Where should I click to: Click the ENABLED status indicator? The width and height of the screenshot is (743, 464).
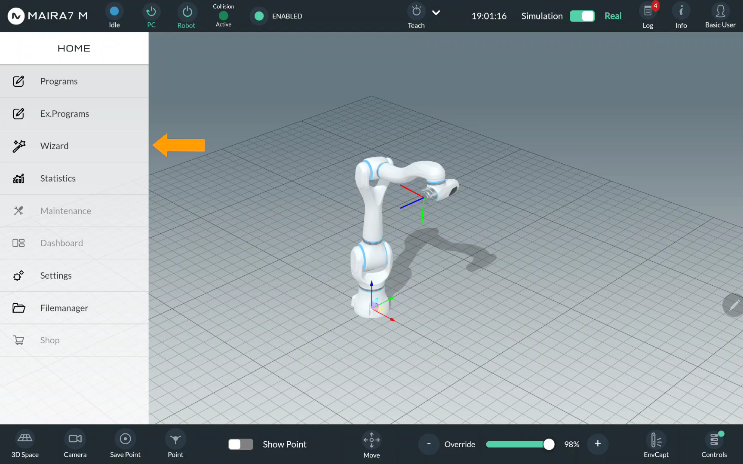click(x=259, y=16)
